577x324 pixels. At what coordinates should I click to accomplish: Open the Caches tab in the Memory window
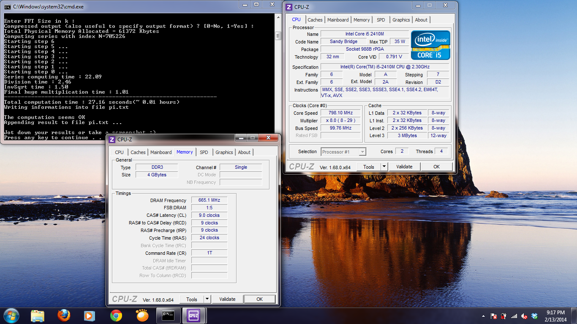point(138,152)
